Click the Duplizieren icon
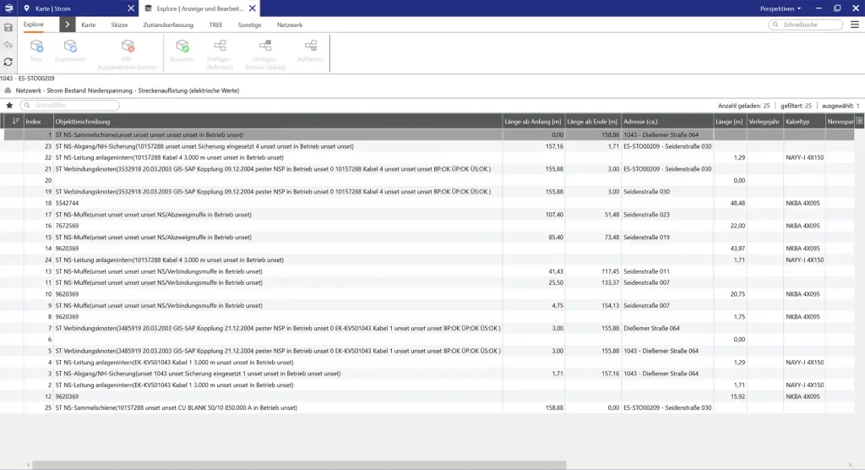The width and height of the screenshot is (865, 470). [70, 46]
